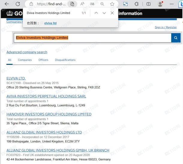183x164 pixels.
Task: Click the blue search magnifier button
Action: 176,38
